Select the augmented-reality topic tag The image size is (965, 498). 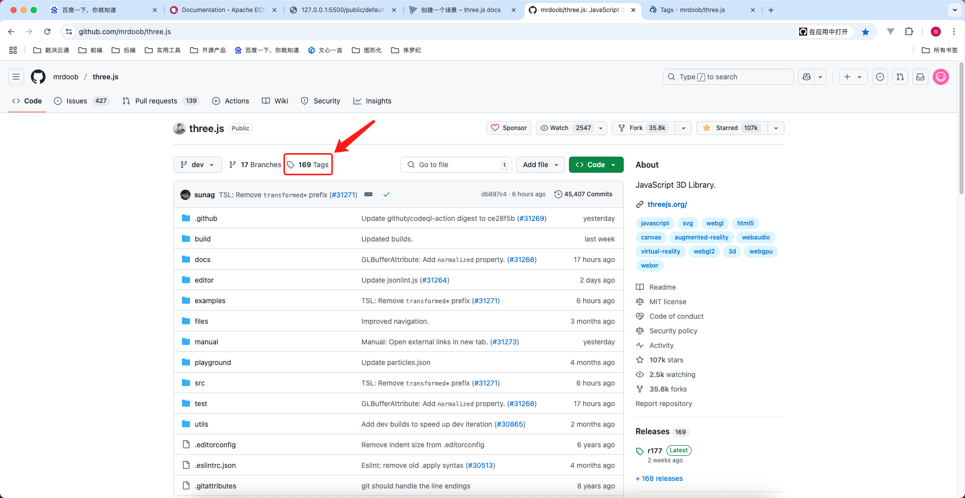tap(701, 237)
